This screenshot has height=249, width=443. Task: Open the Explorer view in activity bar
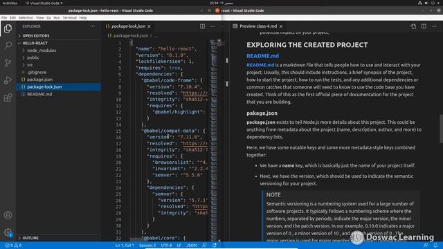coord(8,28)
